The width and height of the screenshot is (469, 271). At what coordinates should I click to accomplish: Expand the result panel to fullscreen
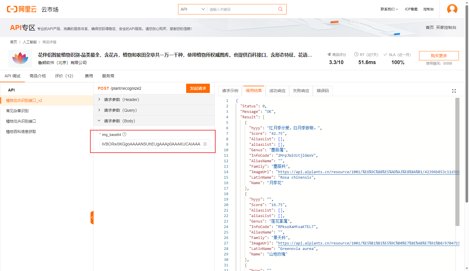tap(454, 91)
